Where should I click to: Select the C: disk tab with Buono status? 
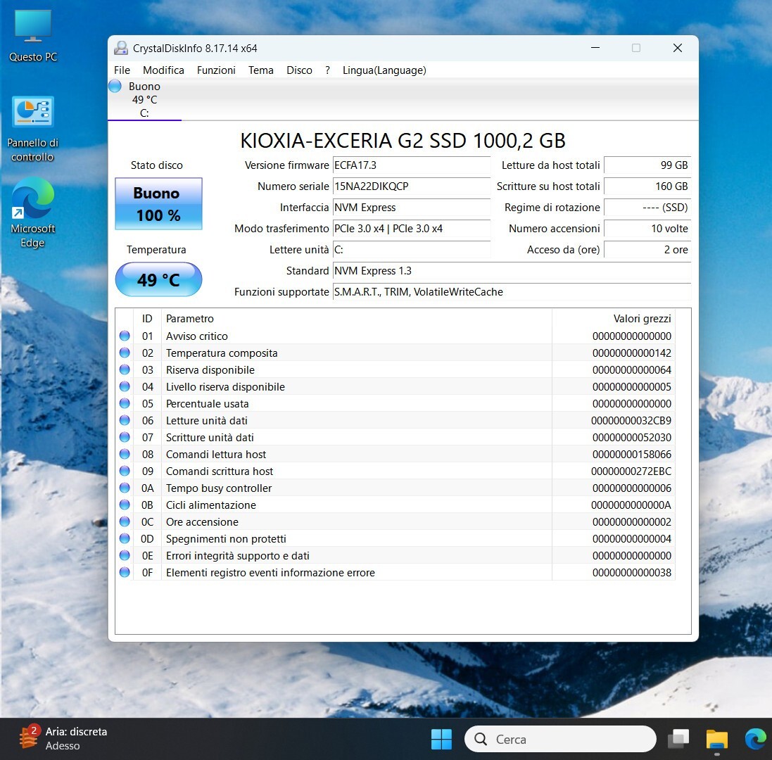click(145, 99)
